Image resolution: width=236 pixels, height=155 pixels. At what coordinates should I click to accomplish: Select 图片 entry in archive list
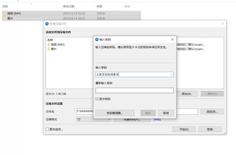(x=54, y=49)
